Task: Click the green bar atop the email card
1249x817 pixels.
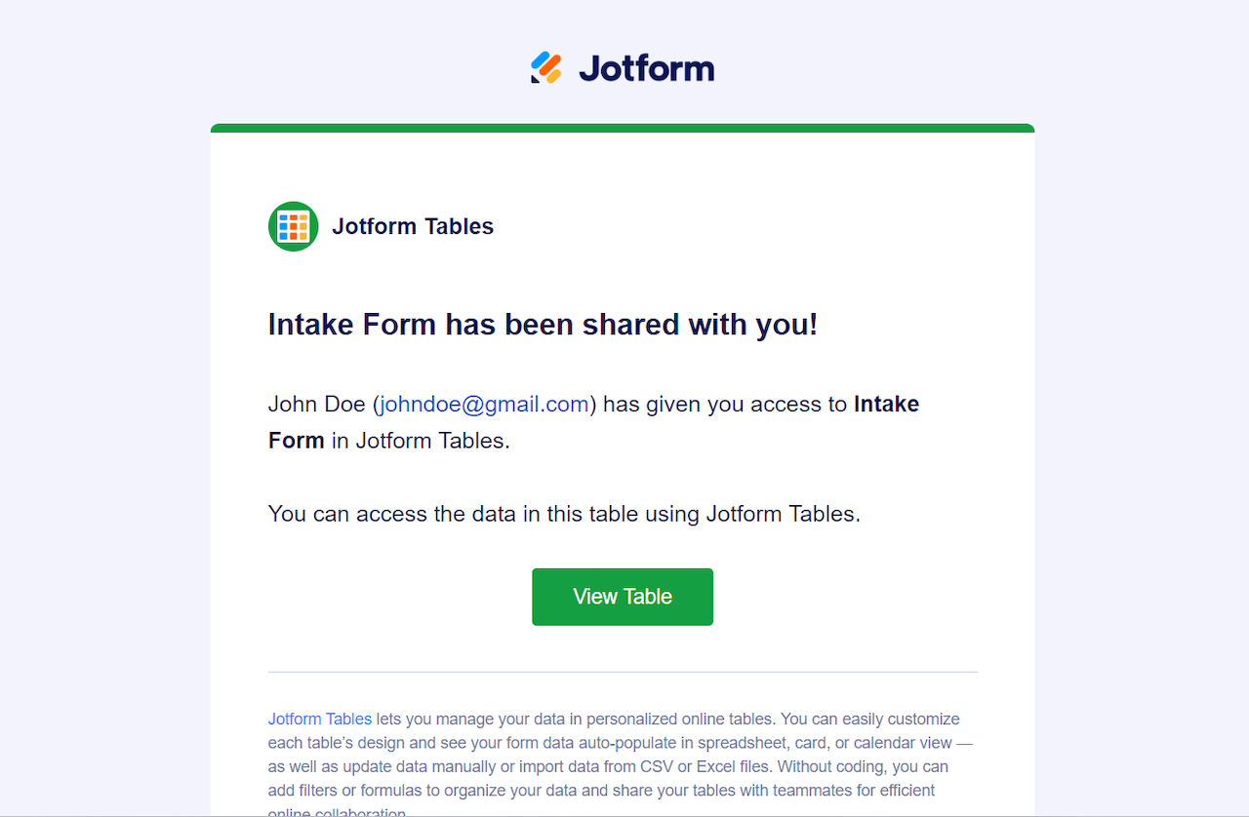Action: (623, 128)
